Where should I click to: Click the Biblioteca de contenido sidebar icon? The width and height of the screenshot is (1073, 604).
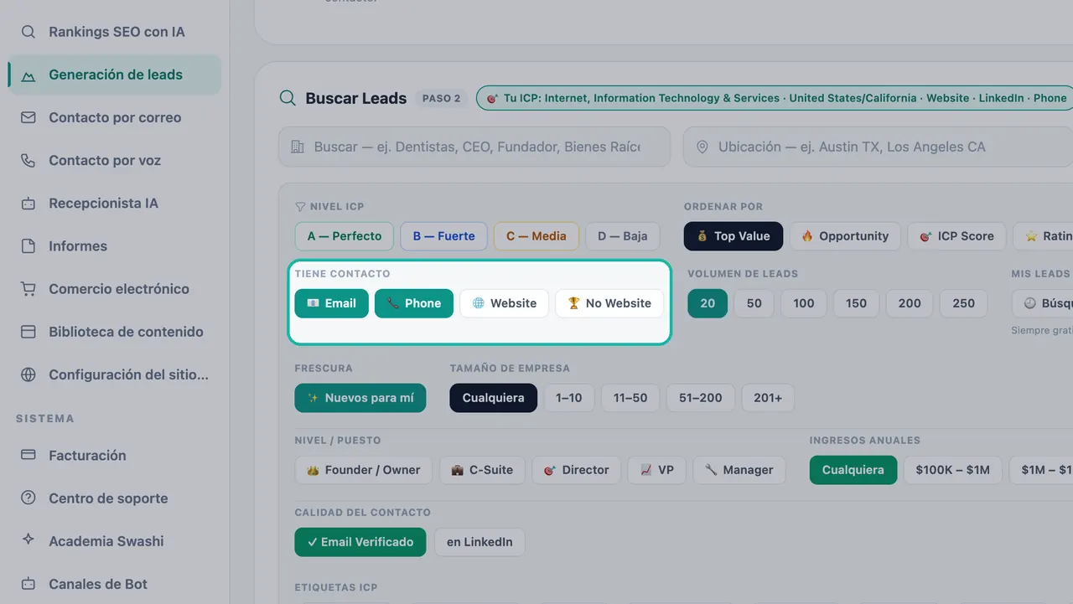pyautogui.click(x=29, y=332)
